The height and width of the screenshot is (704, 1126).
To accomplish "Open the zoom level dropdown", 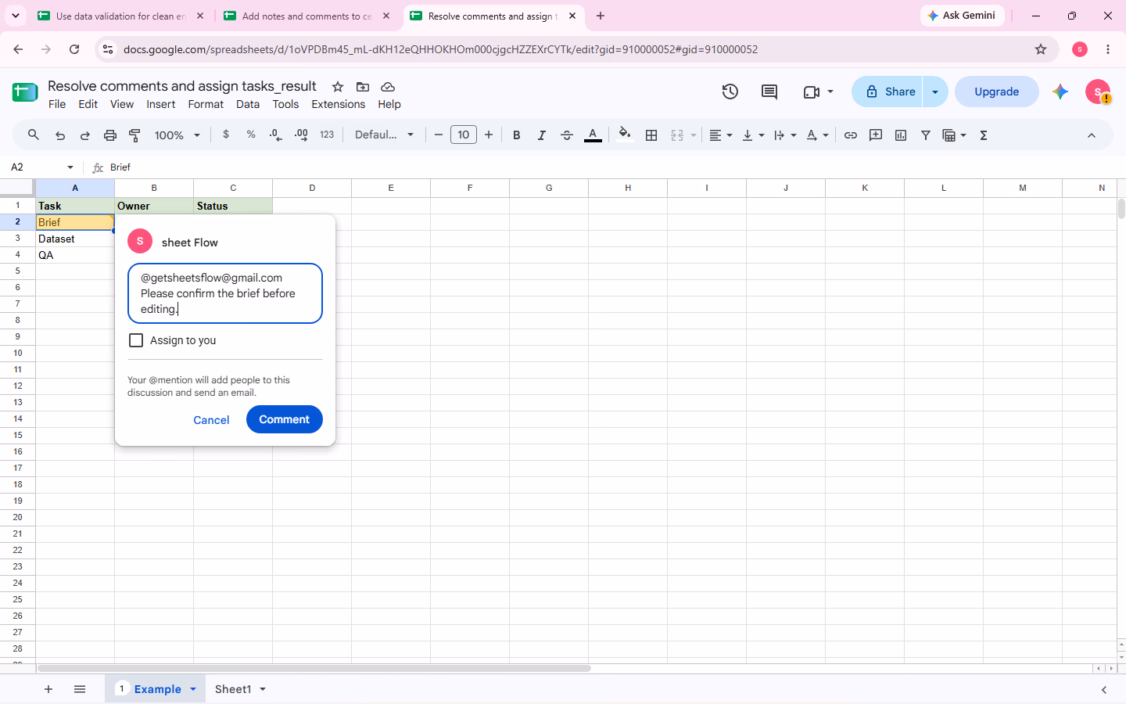I will click(178, 135).
